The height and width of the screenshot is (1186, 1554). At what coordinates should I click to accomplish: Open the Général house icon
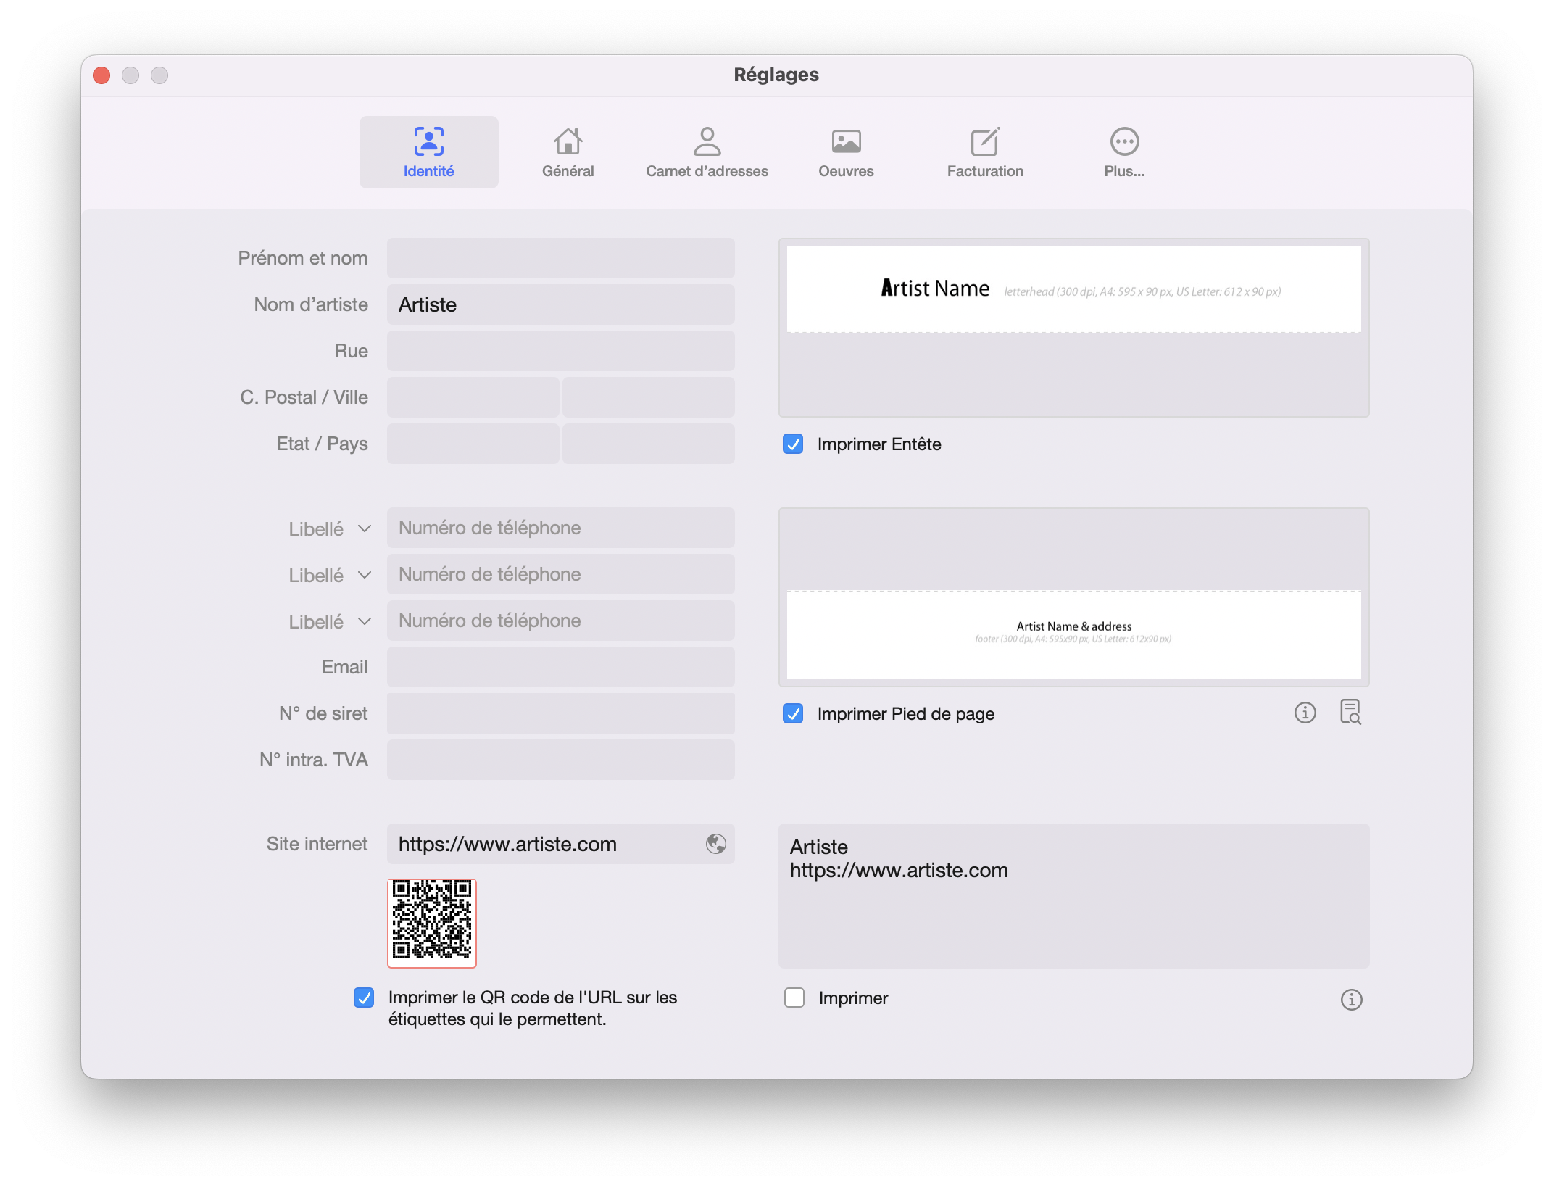568,142
